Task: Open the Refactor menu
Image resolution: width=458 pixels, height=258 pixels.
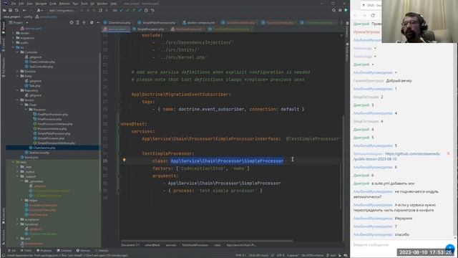Action: pos(64,4)
